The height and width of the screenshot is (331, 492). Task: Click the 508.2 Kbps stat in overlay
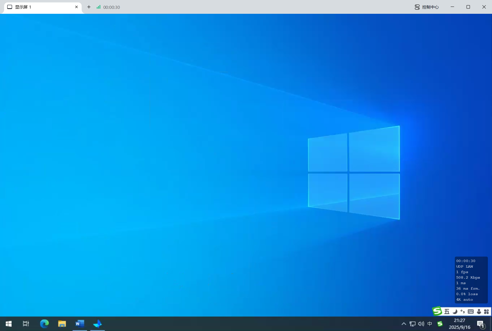[468, 278]
